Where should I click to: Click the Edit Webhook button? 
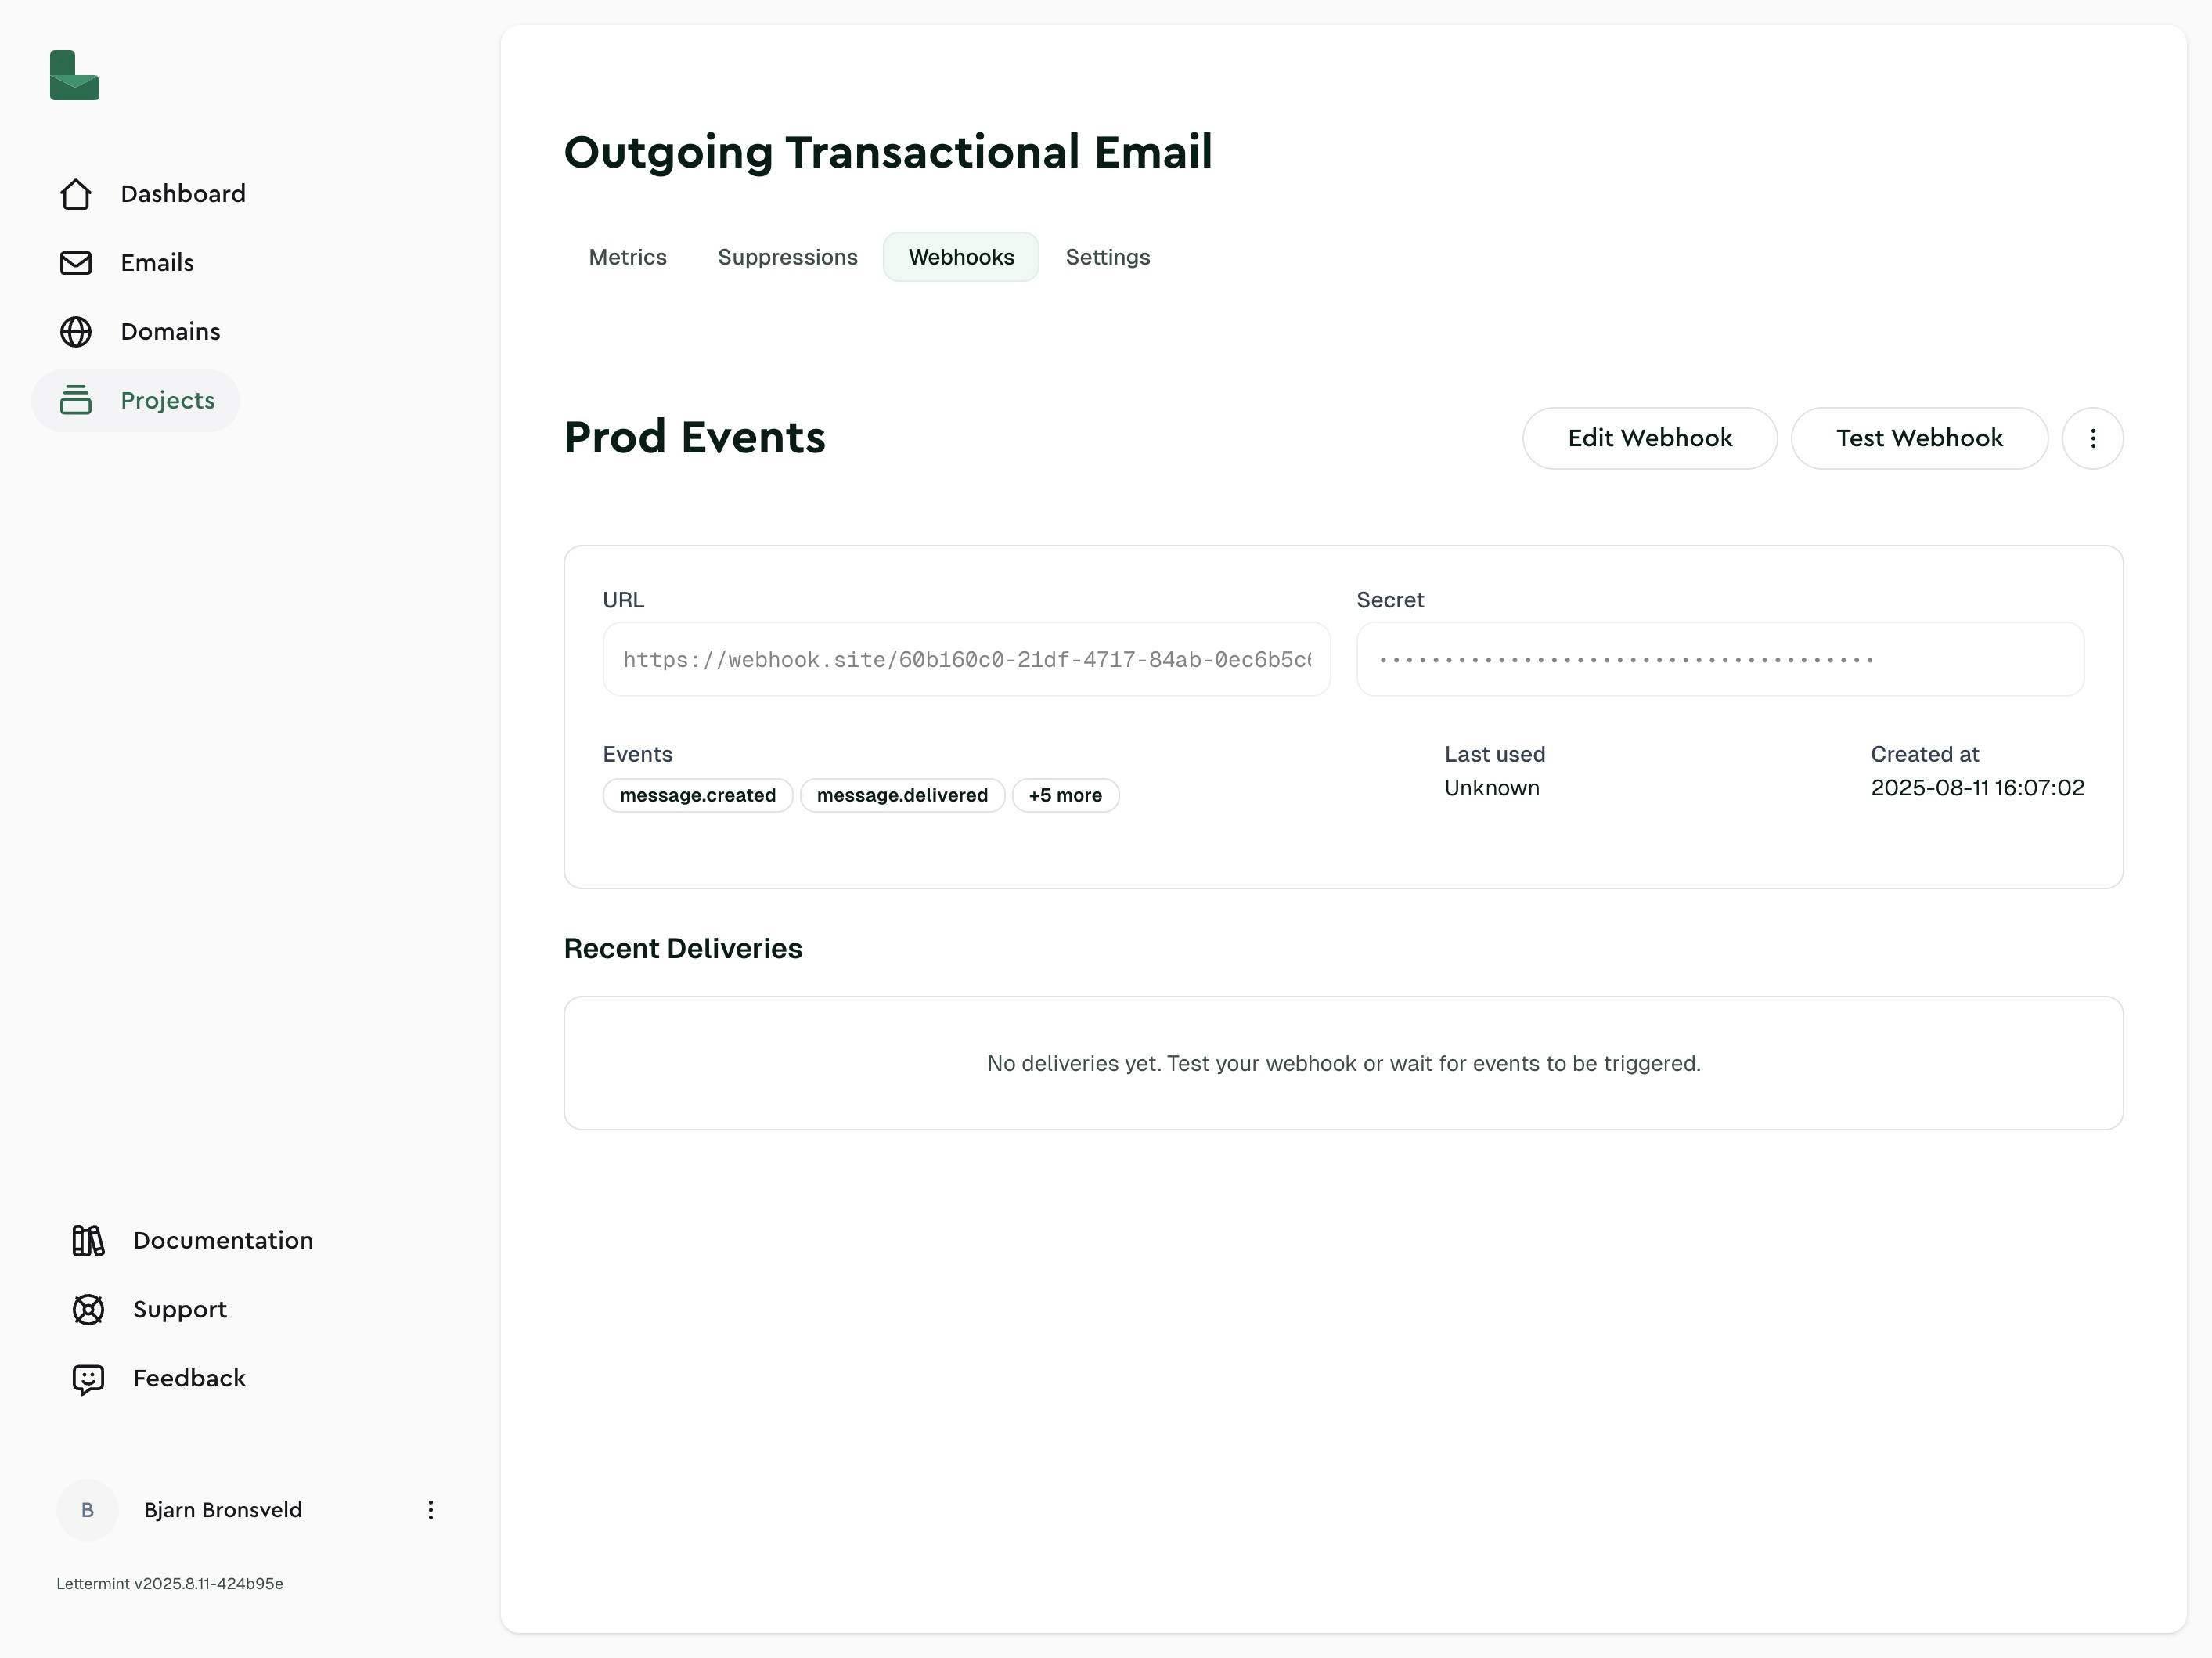pos(1649,438)
